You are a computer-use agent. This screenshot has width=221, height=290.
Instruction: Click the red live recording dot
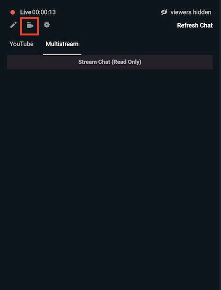pyautogui.click(x=13, y=12)
